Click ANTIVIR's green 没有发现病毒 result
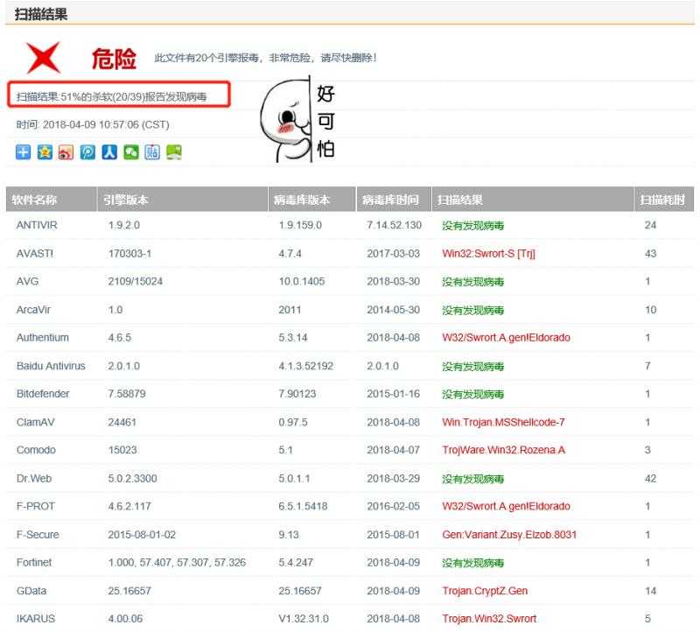 pos(472,226)
